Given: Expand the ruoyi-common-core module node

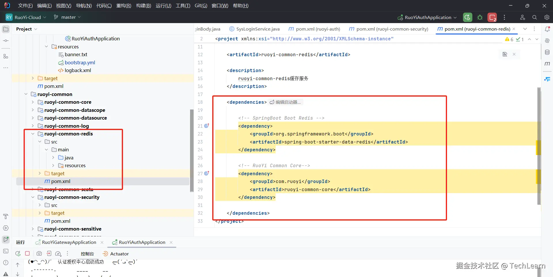Looking at the screenshot, I should pos(33,102).
